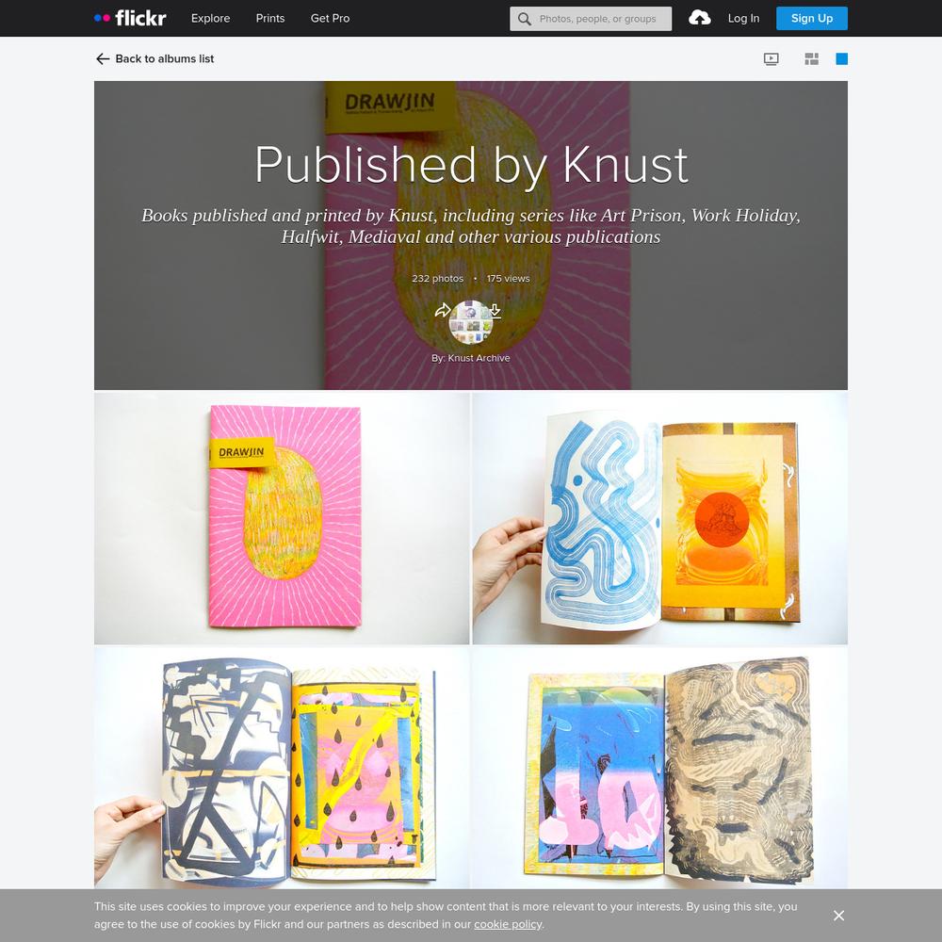Select the large square layout icon
The height and width of the screenshot is (942, 942).
[x=841, y=58]
